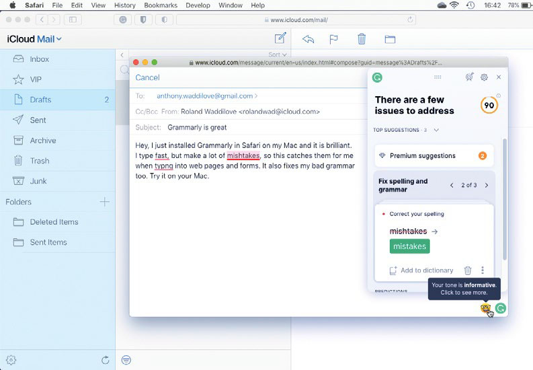Cancel the draft message

pos(147,77)
